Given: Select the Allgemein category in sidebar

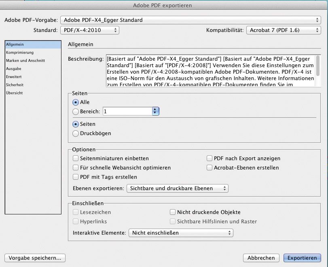Looking at the screenshot, I should 33,44.
